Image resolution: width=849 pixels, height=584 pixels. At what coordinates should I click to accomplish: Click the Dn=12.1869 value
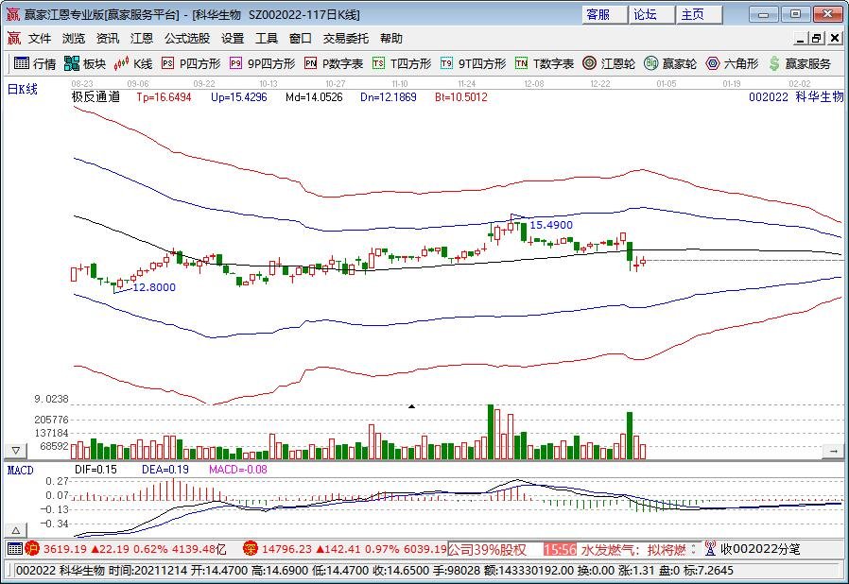tap(389, 97)
